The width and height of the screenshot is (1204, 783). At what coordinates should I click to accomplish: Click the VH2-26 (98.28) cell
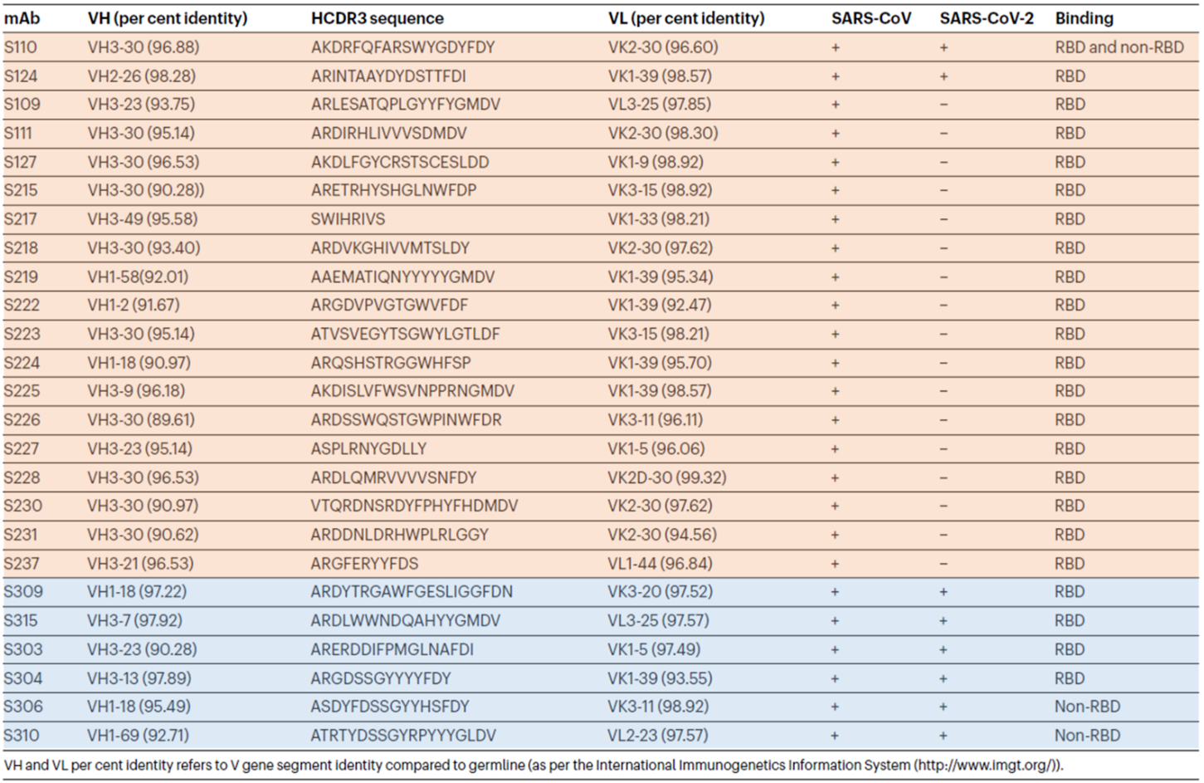tap(141, 76)
